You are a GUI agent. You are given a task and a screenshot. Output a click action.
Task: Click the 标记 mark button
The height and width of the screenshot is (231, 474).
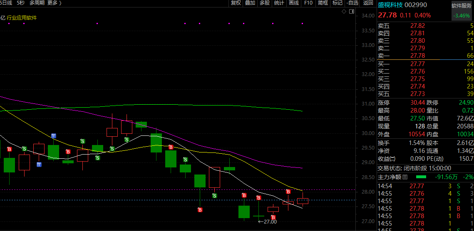pyautogui.click(x=337, y=3)
